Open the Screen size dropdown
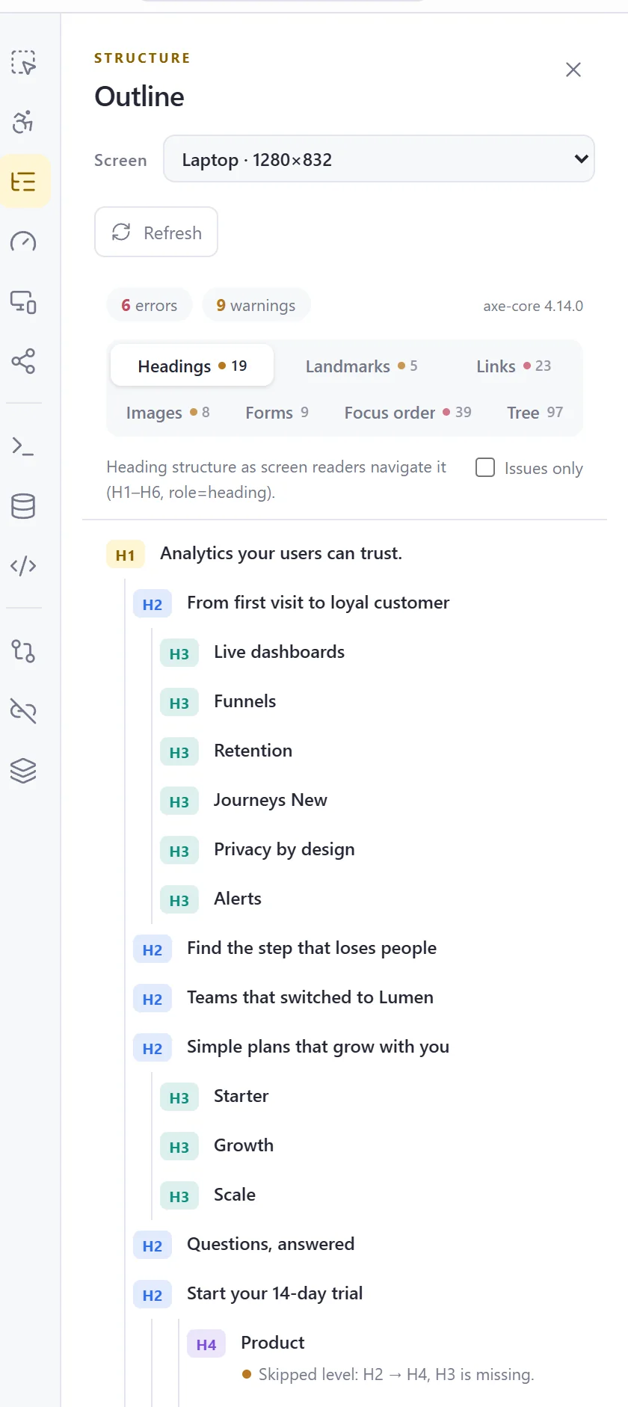This screenshot has height=1407, width=628. pos(379,158)
